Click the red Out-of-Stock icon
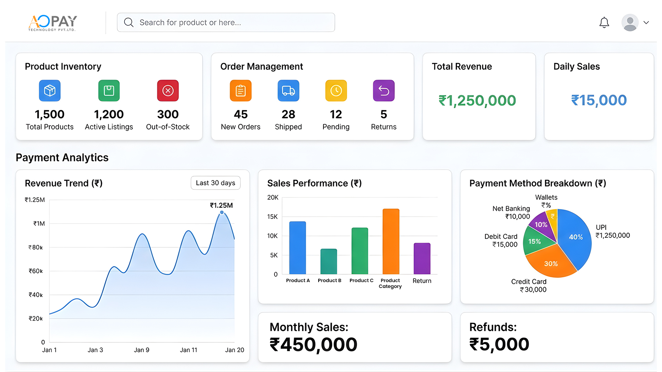662x372 pixels. click(168, 91)
